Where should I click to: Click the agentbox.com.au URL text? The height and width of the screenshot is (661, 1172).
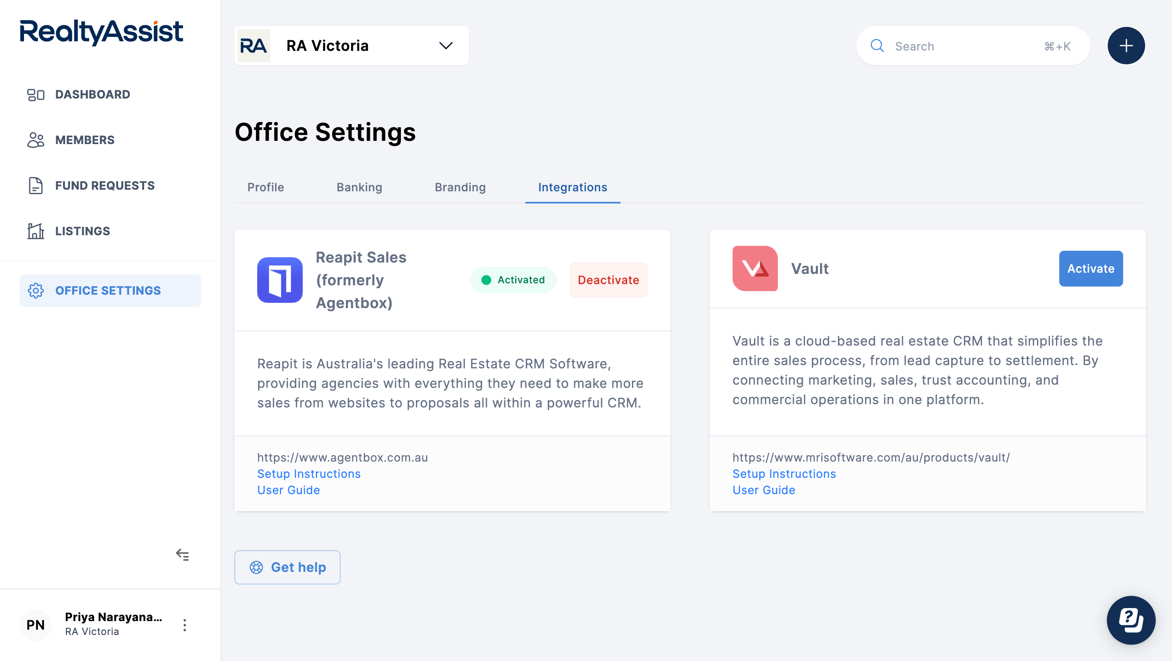tap(343, 457)
